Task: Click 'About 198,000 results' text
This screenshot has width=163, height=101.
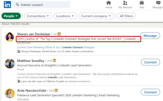Action: 16,24
